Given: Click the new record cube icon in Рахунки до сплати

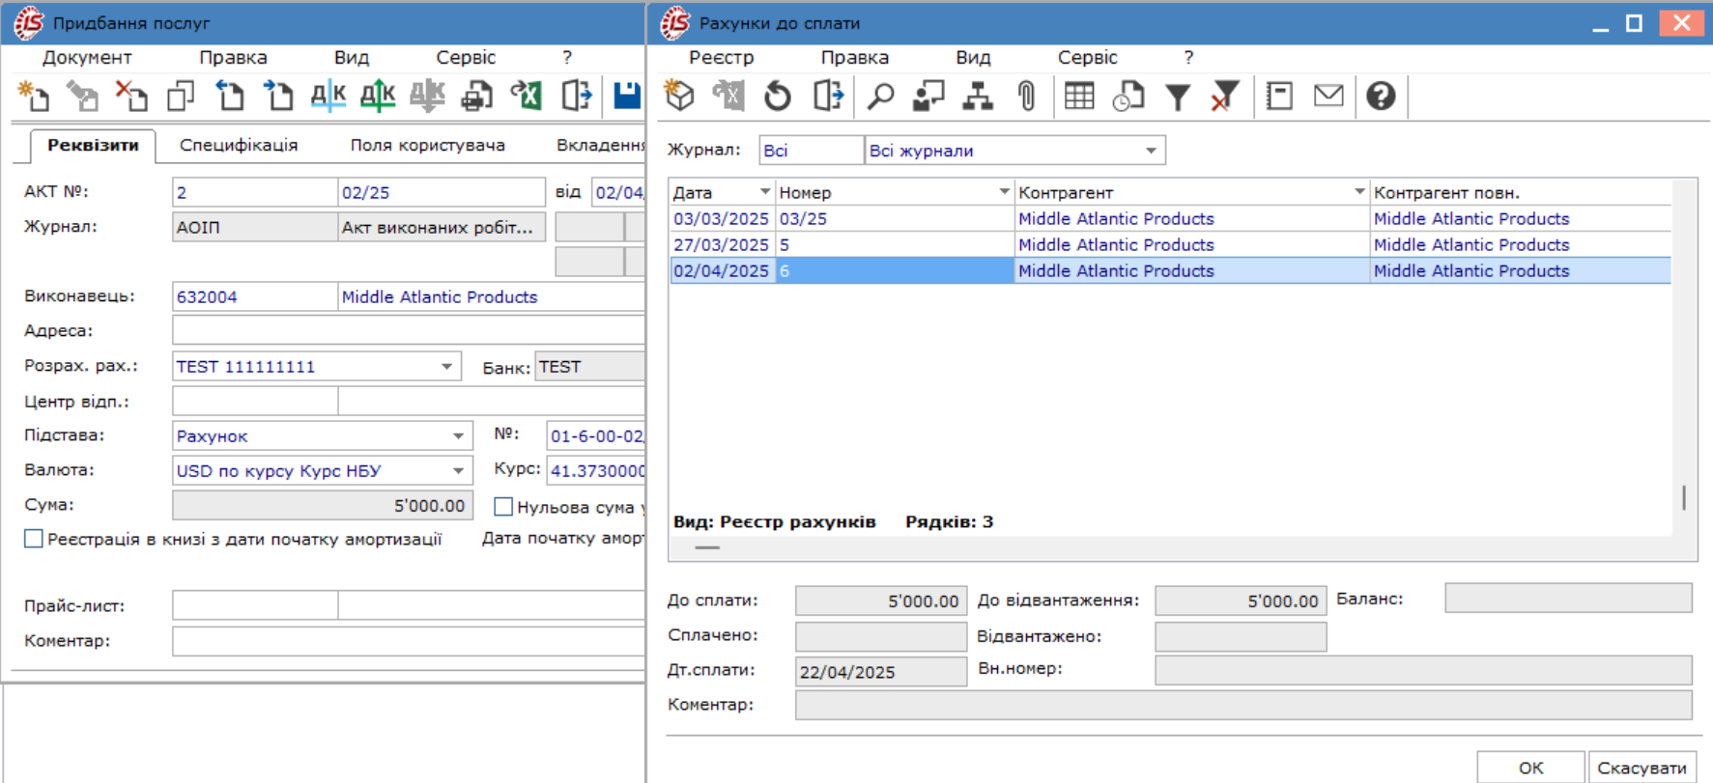Looking at the screenshot, I should [680, 96].
